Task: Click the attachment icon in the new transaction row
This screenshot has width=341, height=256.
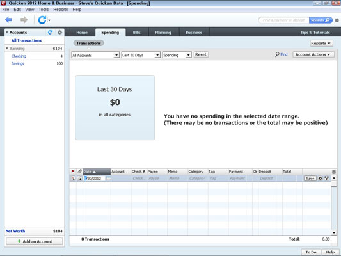Action: [80, 179]
